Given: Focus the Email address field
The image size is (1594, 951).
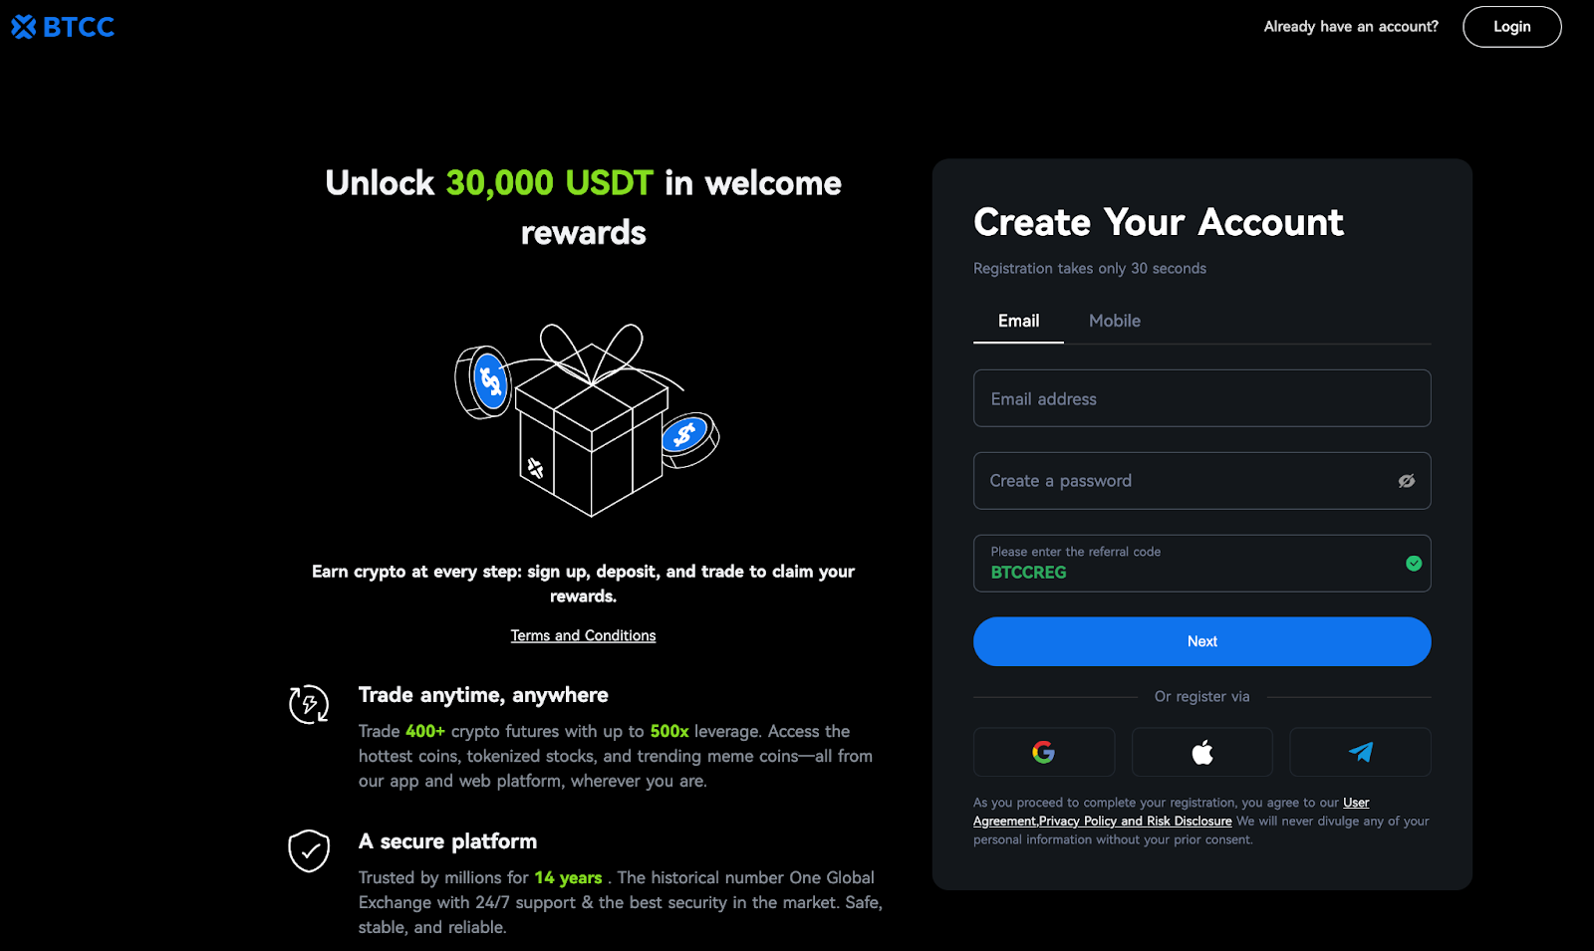Looking at the screenshot, I should click(1202, 398).
